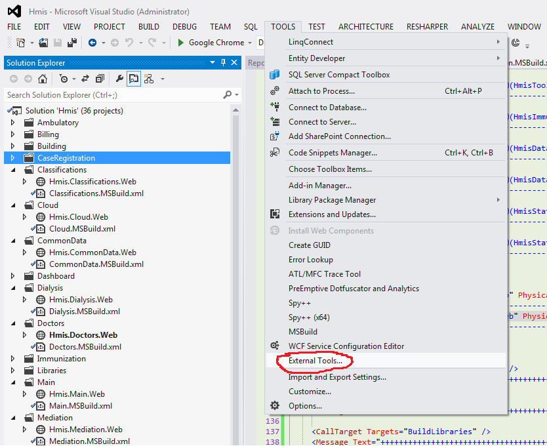
Task: Expand the Hmis.Doctors.Web project node
Action: pyautogui.click(x=24, y=335)
